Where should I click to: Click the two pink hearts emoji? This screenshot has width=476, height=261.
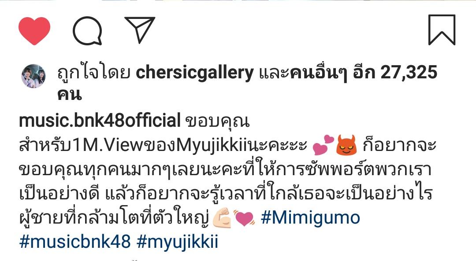point(323,145)
